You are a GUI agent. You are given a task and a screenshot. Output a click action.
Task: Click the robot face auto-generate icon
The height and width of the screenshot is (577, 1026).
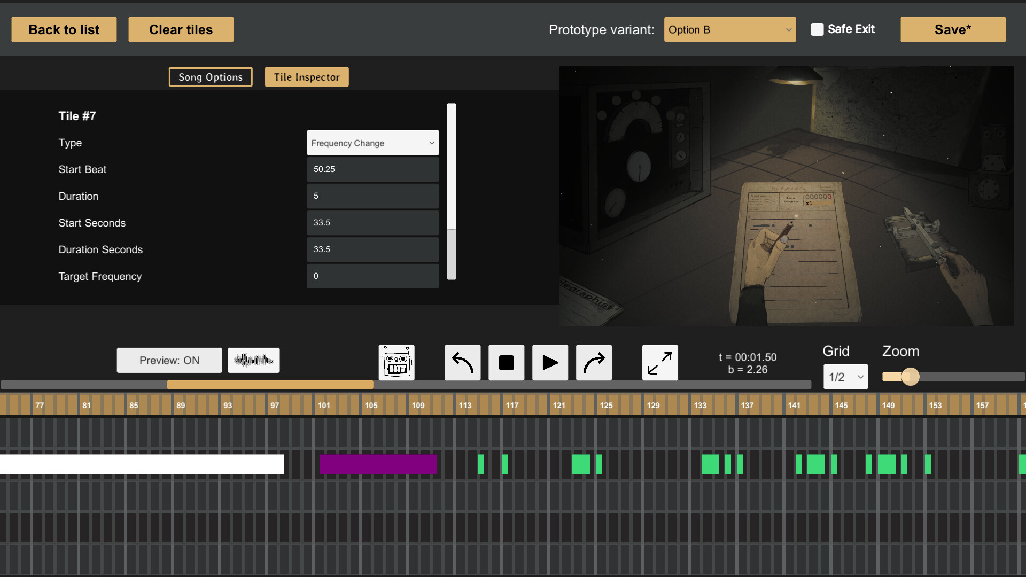397,362
